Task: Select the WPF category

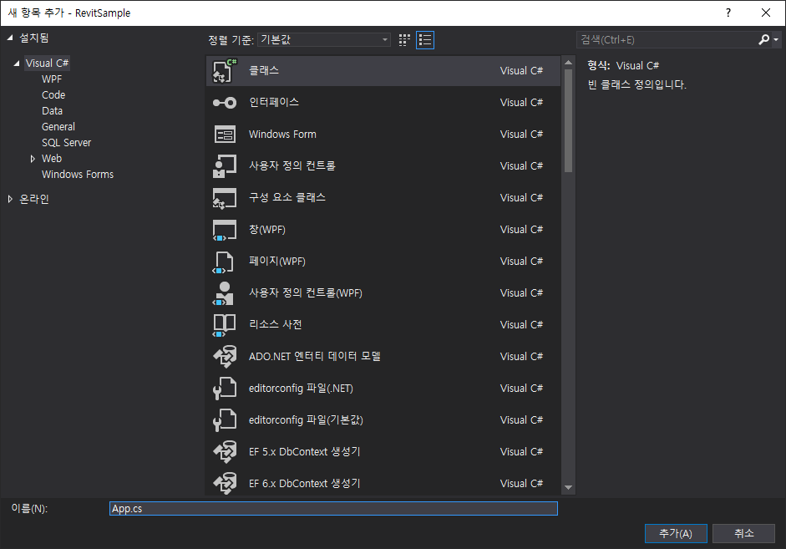Action: [52, 79]
